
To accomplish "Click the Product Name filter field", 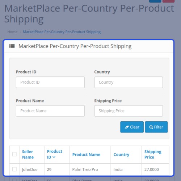I will tap(50, 111).
